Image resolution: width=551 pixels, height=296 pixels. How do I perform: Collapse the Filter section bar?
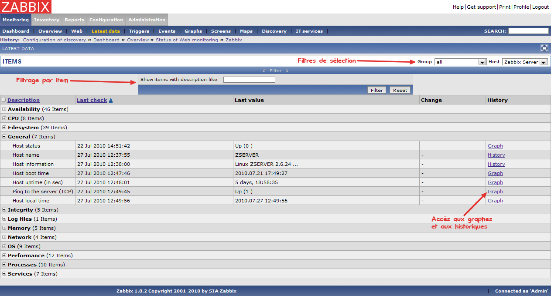click(x=275, y=71)
